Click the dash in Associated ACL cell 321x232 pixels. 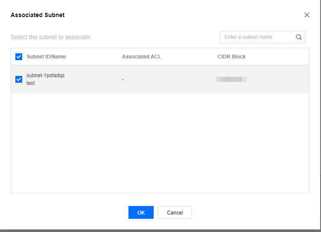(x=123, y=79)
